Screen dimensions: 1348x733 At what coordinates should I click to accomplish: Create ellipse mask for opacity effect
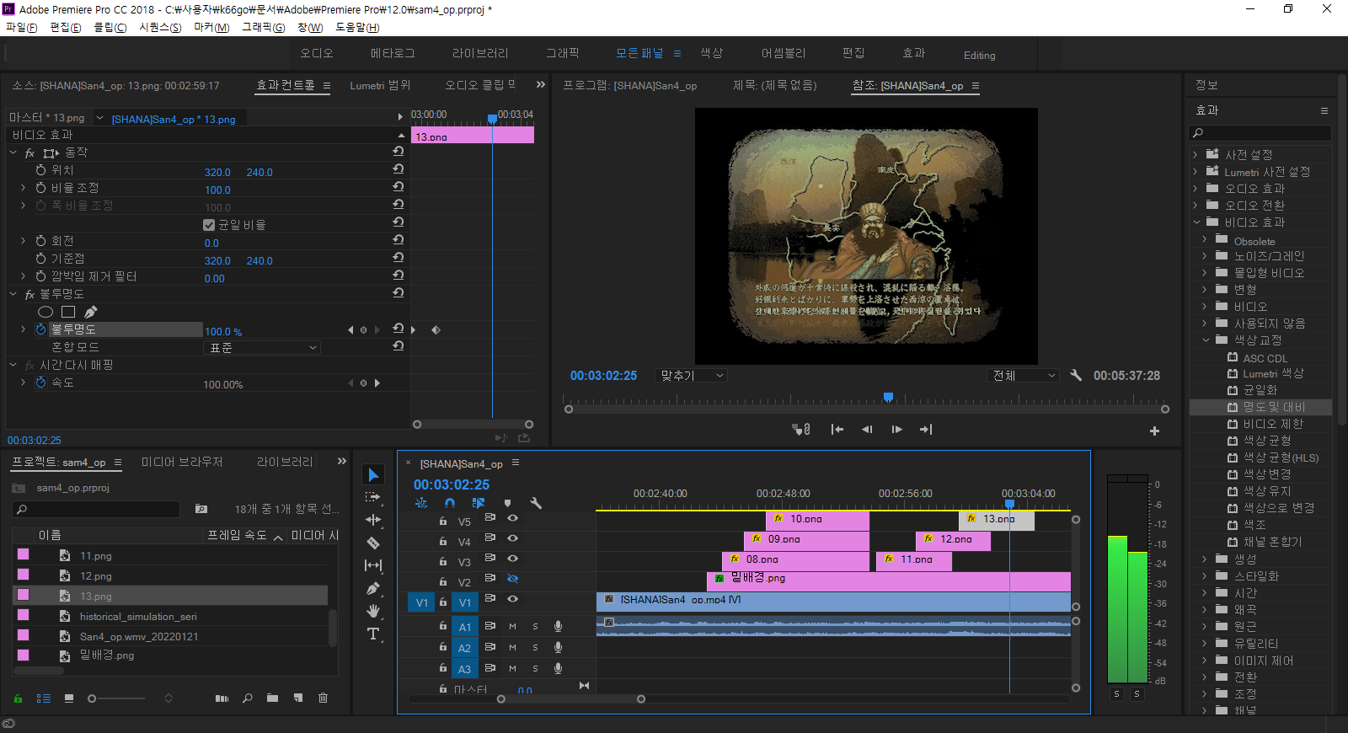[x=45, y=312]
